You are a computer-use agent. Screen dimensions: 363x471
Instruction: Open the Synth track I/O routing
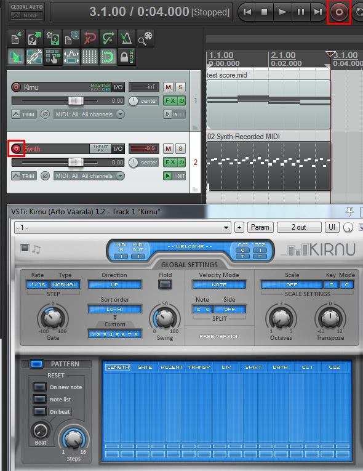click(118, 149)
